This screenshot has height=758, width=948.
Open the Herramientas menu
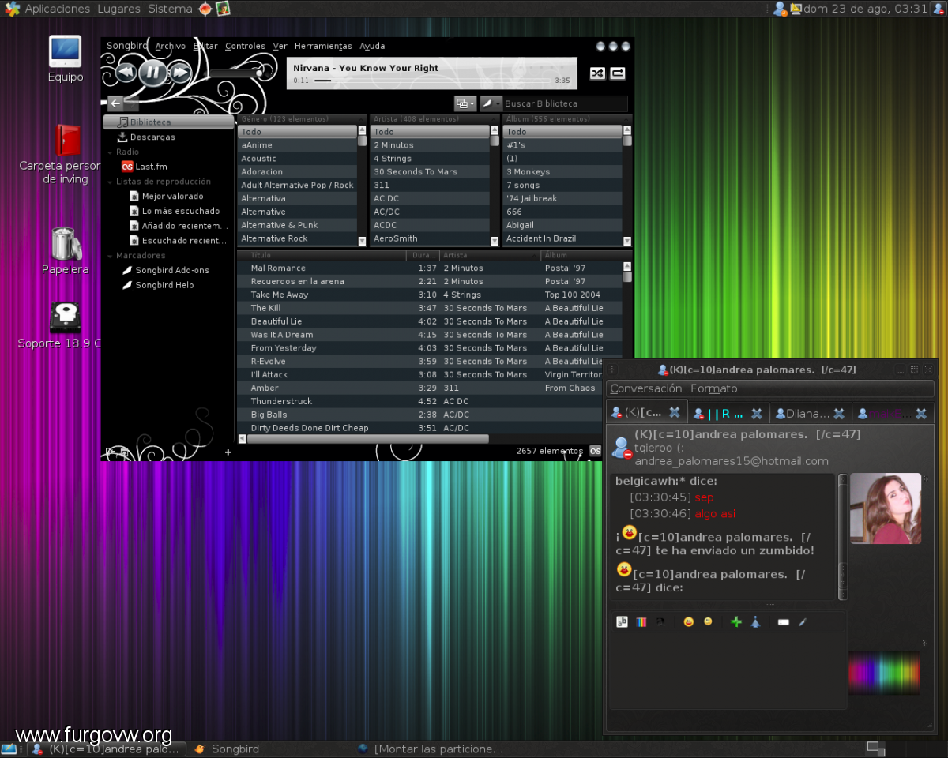[x=323, y=46]
